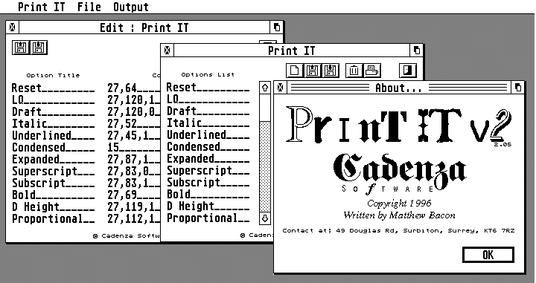The image size is (536, 283).
Task: Click the Condensed title field in Edit window
Action: (54, 148)
